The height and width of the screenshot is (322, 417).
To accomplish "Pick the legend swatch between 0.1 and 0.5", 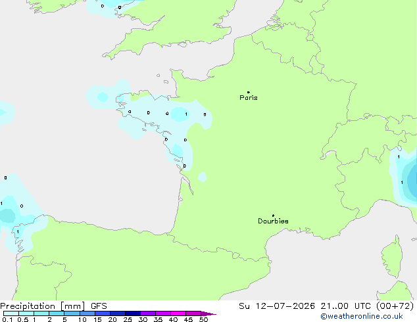I will point(11,313).
